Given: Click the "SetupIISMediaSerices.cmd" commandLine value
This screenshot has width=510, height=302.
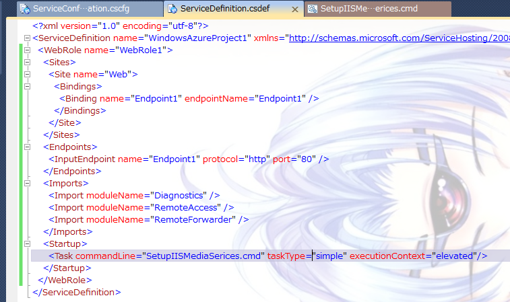Looking at the screenshot, I should pyautogui.click(x=203, y=256).
